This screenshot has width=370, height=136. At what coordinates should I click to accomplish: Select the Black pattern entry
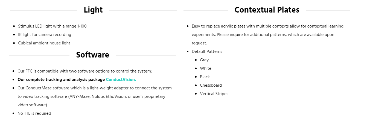point(205,77)
